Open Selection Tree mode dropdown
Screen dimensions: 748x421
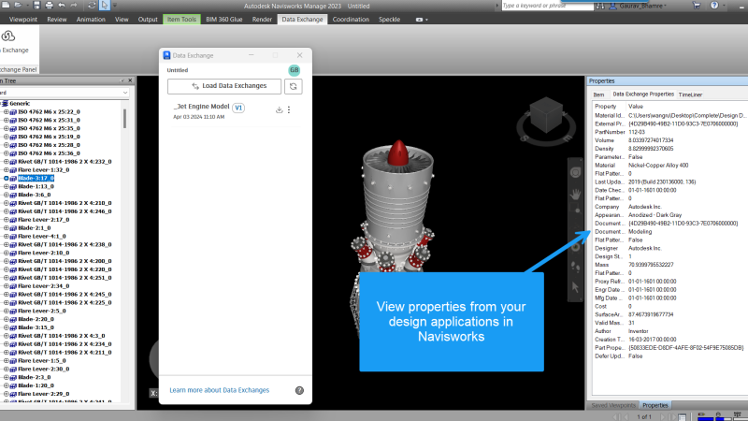(x=125, y=93)
